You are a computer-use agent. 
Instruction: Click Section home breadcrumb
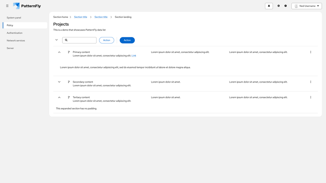[60, 17]
